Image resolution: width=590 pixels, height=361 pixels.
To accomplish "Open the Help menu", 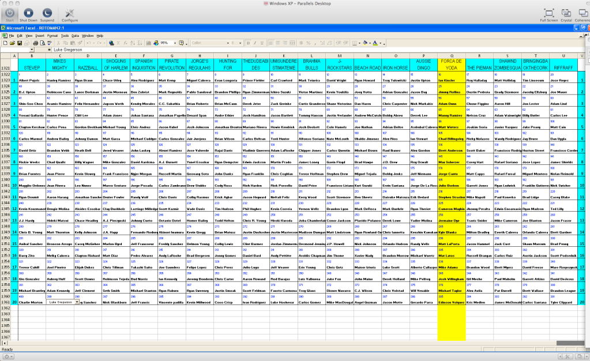I will coord(100,36).
